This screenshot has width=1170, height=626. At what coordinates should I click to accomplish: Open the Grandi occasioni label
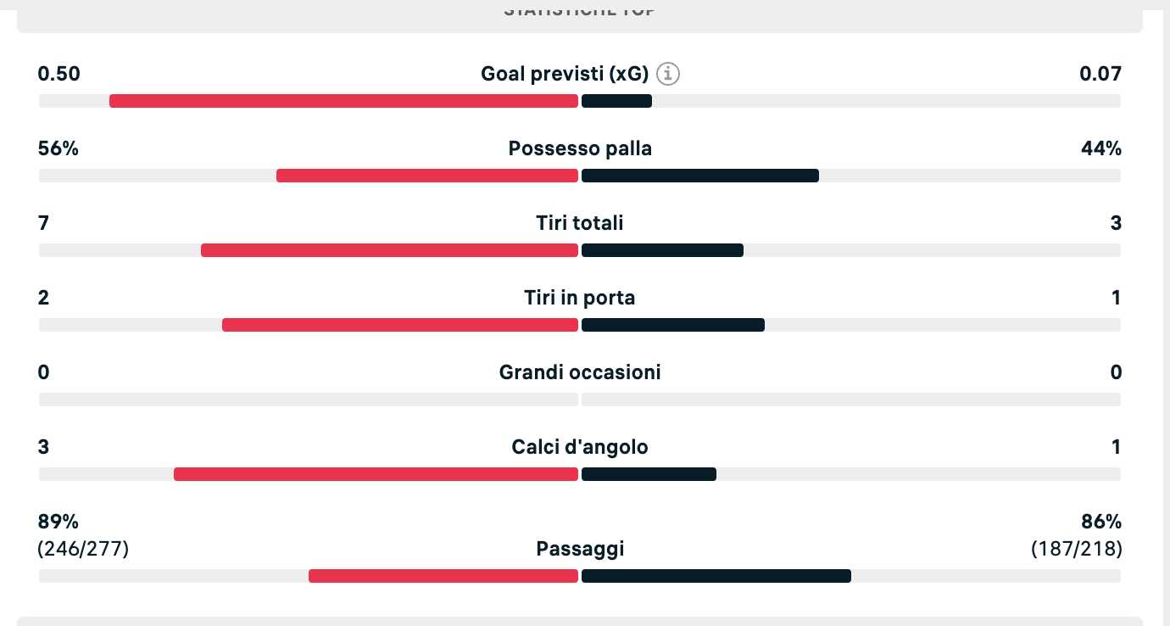point(580,372)
